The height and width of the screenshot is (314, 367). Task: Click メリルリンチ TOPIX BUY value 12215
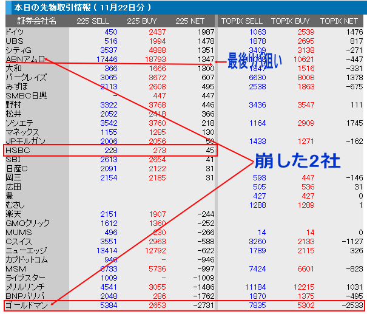304,287
